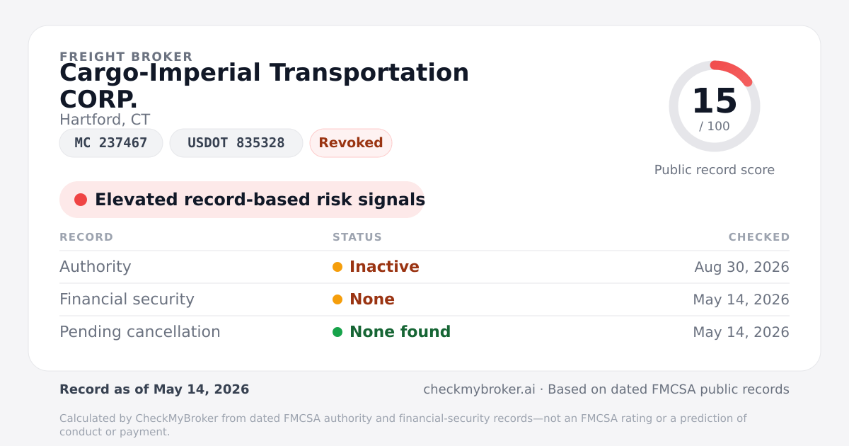This screenshot has height=446, width=849.
Task: Click the orange status dot next to Inactive
Action: coord(337,267)
